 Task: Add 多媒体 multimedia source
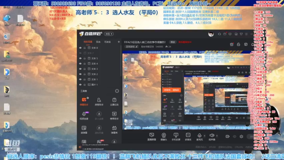(x=188, y=137)
